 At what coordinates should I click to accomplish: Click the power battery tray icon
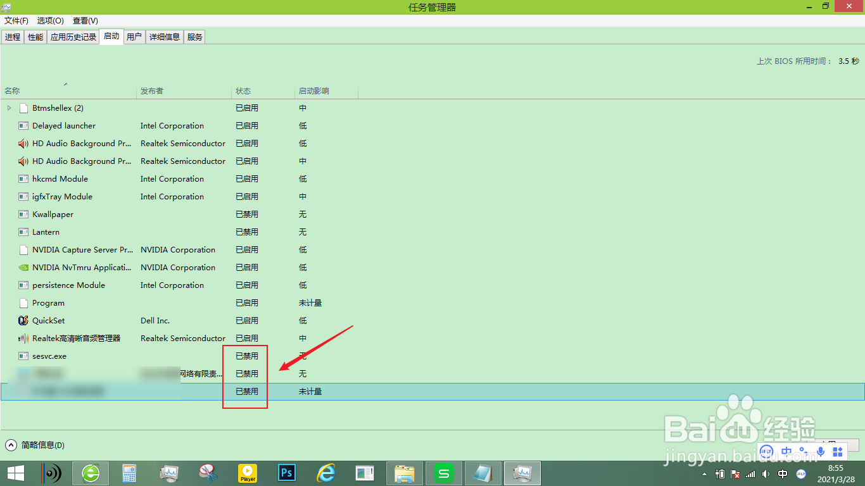pyautogui.click(x=720, y=473)
